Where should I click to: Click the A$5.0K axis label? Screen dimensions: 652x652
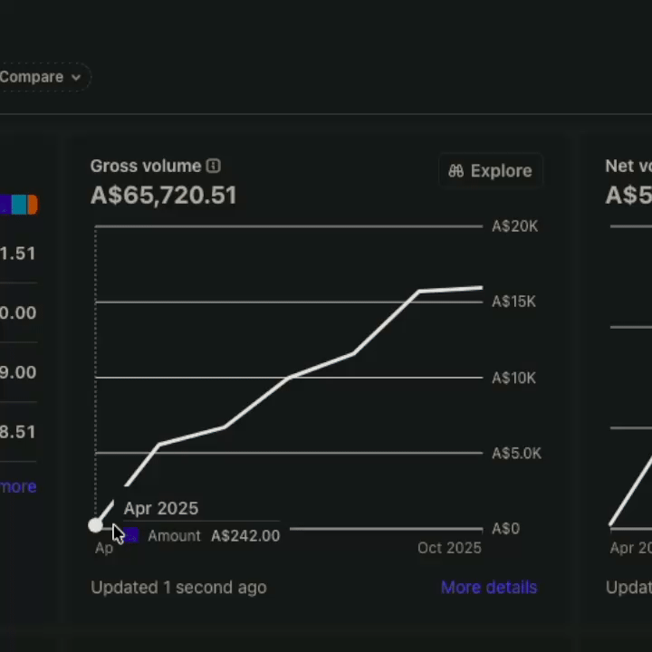(517, 454)
